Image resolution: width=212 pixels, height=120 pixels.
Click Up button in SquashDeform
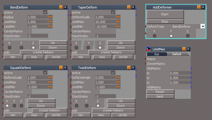(41, 101)
